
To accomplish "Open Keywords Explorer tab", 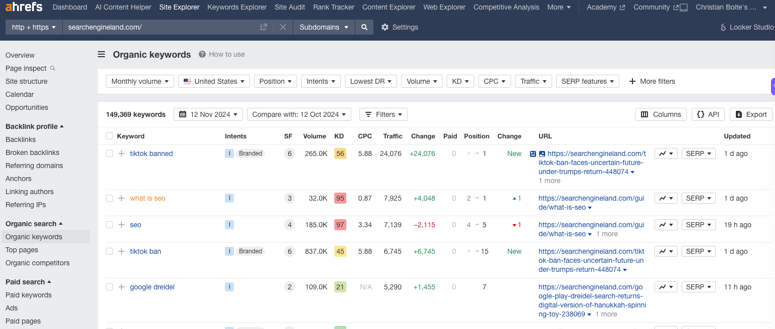I will [x=237, y=7].
